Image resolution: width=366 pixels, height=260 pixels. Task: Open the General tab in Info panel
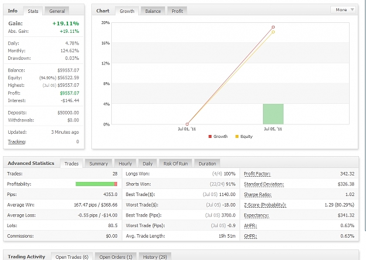[x=57, y=11]
